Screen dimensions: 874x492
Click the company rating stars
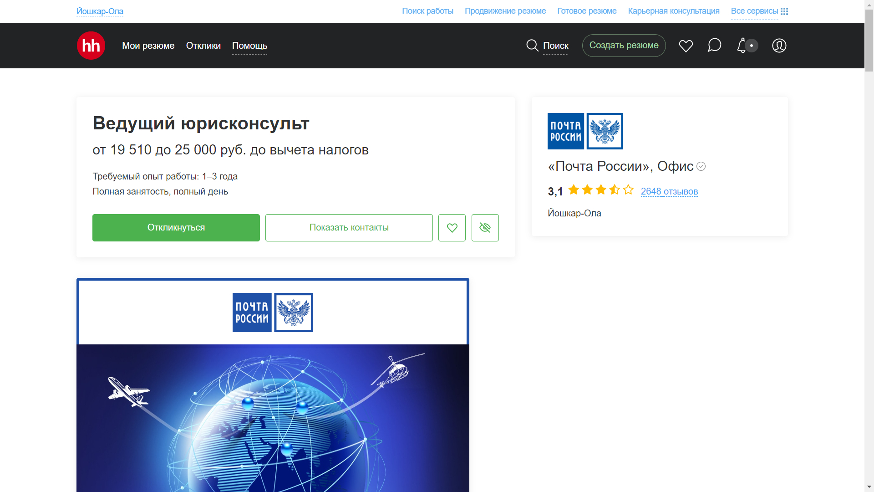tap(601, 190)
